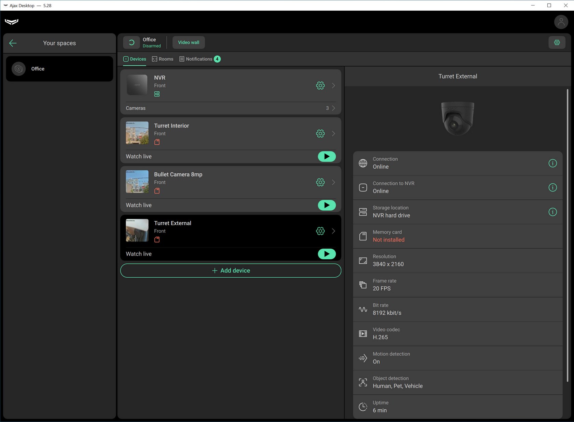The width and height of the screenshot is (574, 422).
Task: Show info for Storage location
Action: tap(552, 212)
